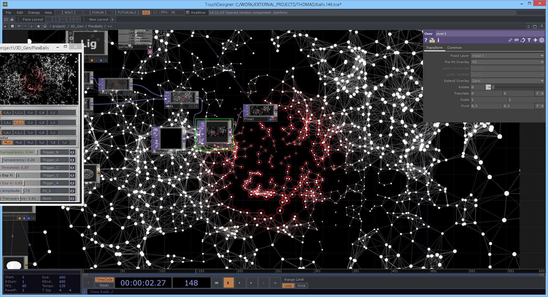The width and height of the screenshot is (548, 297).
Task: Add a new layout with plus icon
Action: point(113,19)
